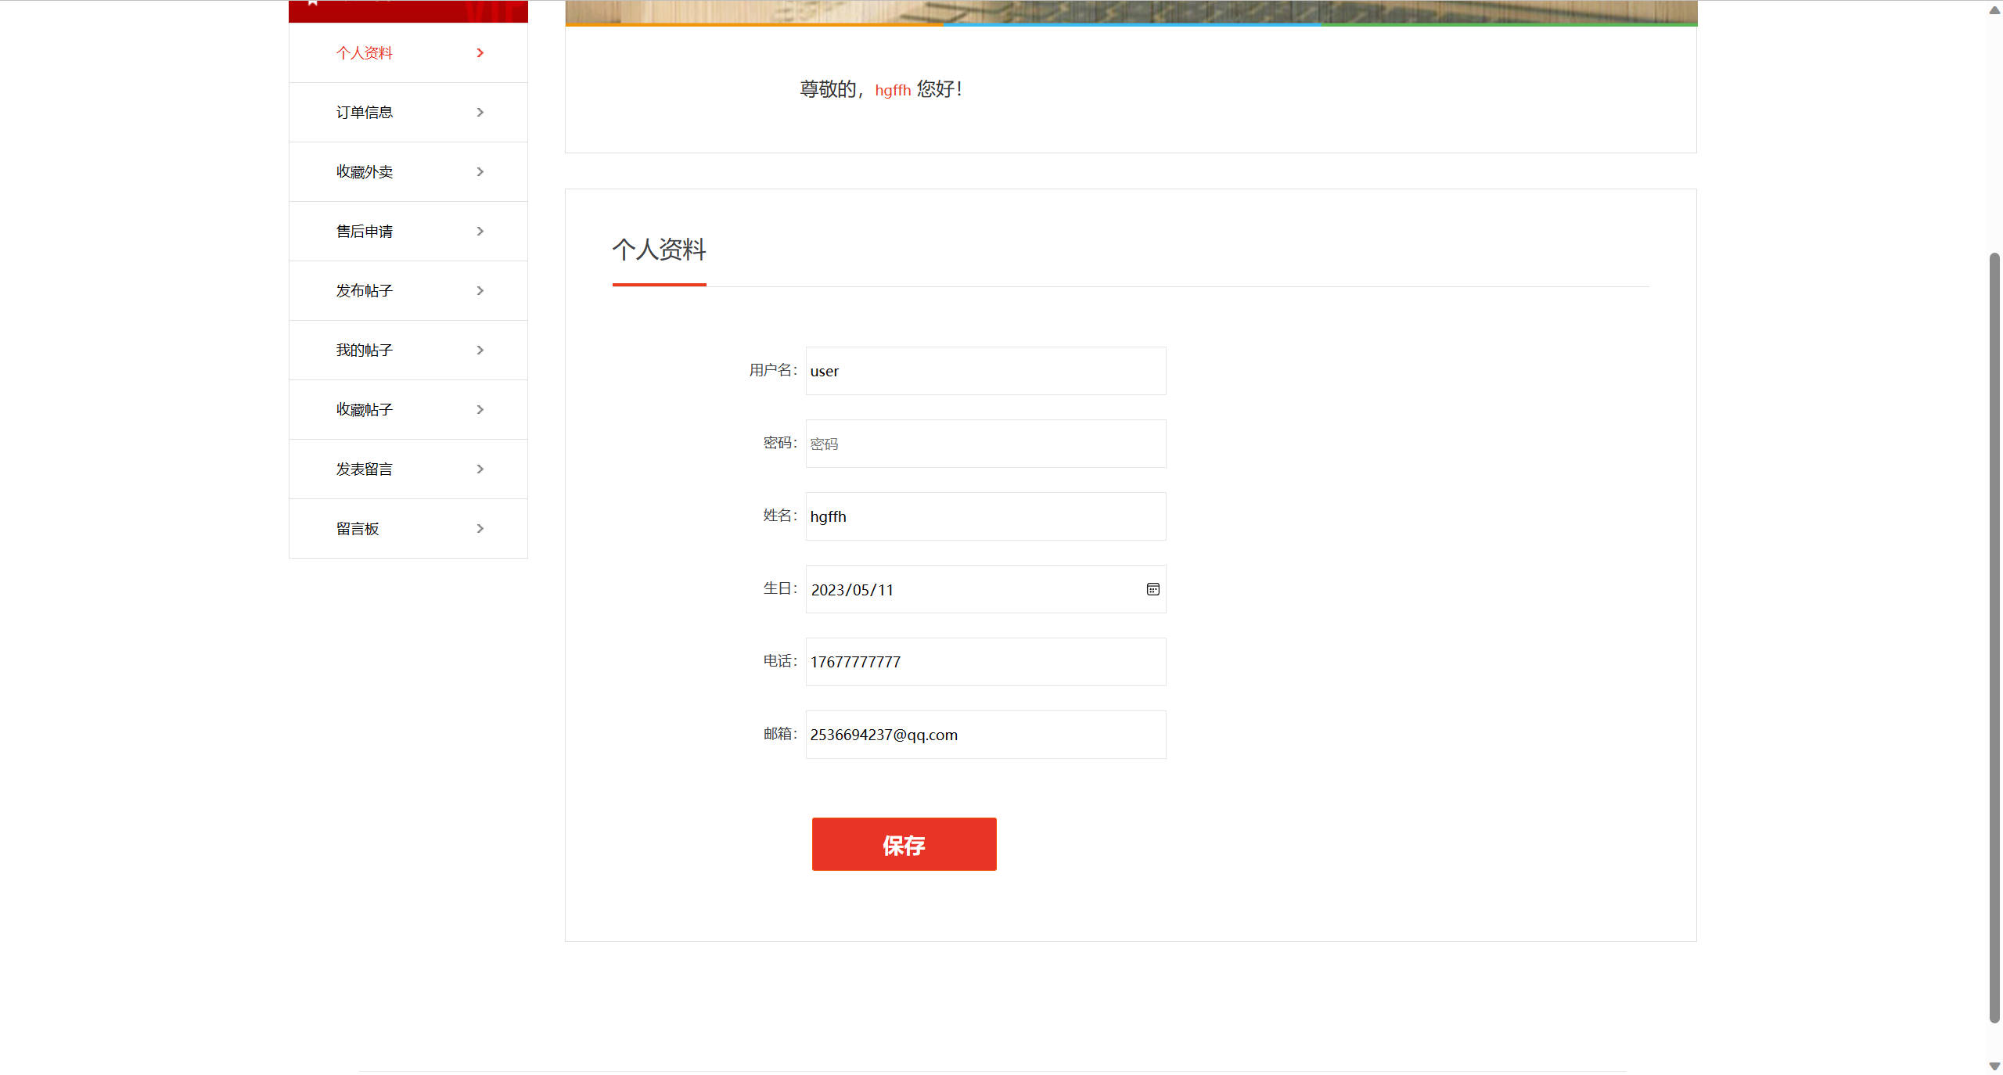Expand the 我的帖子 section arrow
2003x1075 pixels.
click(x=480, y=350)
